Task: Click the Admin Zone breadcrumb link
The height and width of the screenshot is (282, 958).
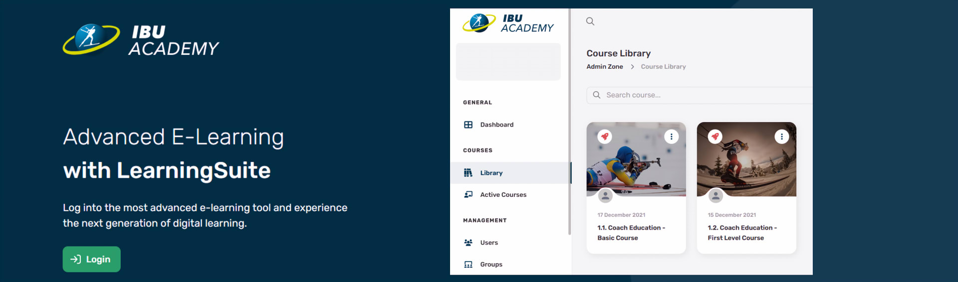Action: coord(604,67)
